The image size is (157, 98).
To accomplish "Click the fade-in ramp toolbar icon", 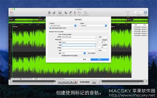I will point(54,12).
